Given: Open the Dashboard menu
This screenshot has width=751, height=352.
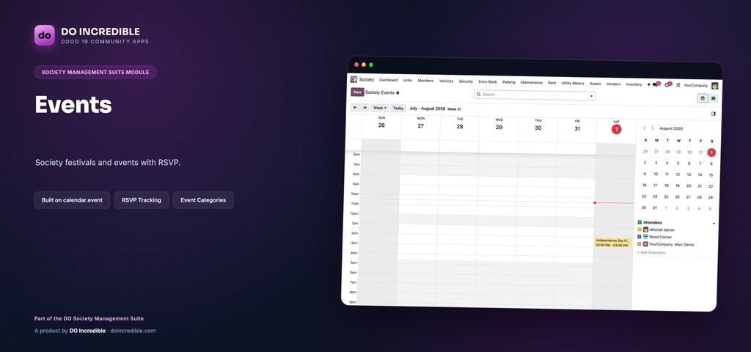Looking at the screenshot, I should pyautogui.click(x=389, y=81).
